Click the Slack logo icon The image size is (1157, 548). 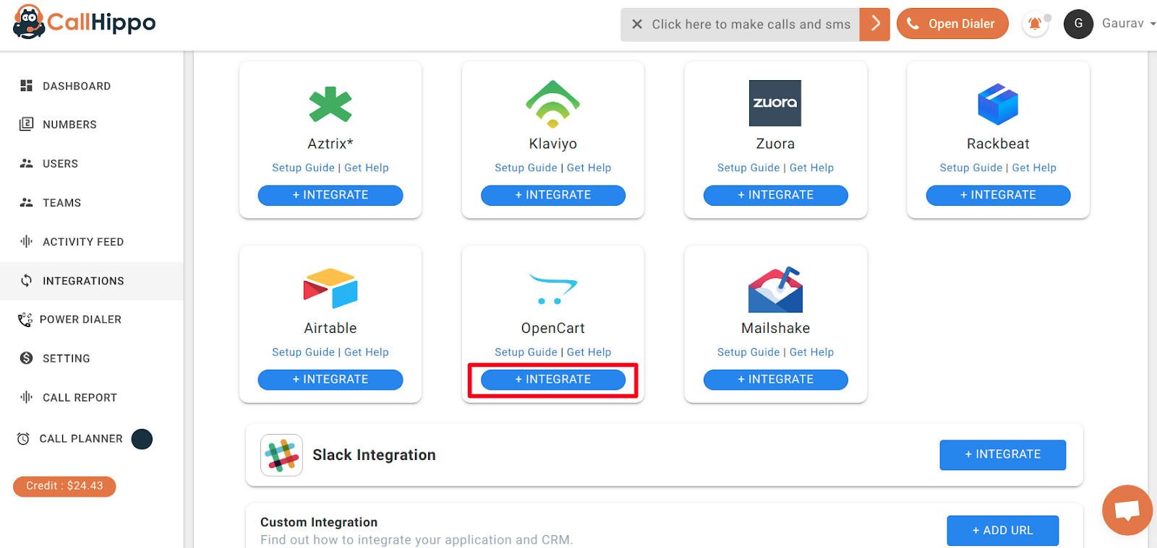pos(281,455)
